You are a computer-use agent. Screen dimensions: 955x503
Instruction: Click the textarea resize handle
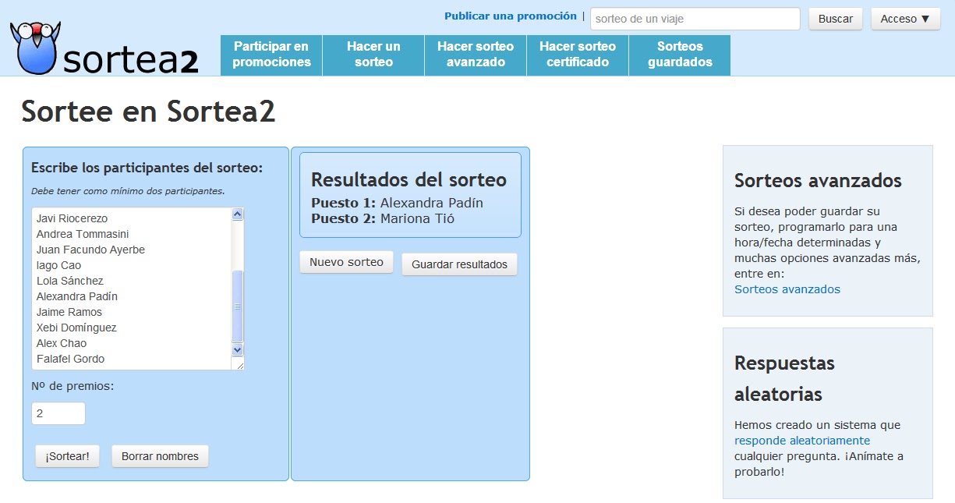click(x=239, y=364)
